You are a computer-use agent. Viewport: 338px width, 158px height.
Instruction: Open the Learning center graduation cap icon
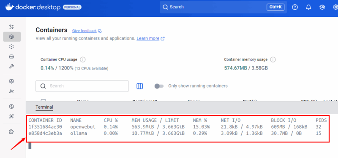click(x=322, y=7)
